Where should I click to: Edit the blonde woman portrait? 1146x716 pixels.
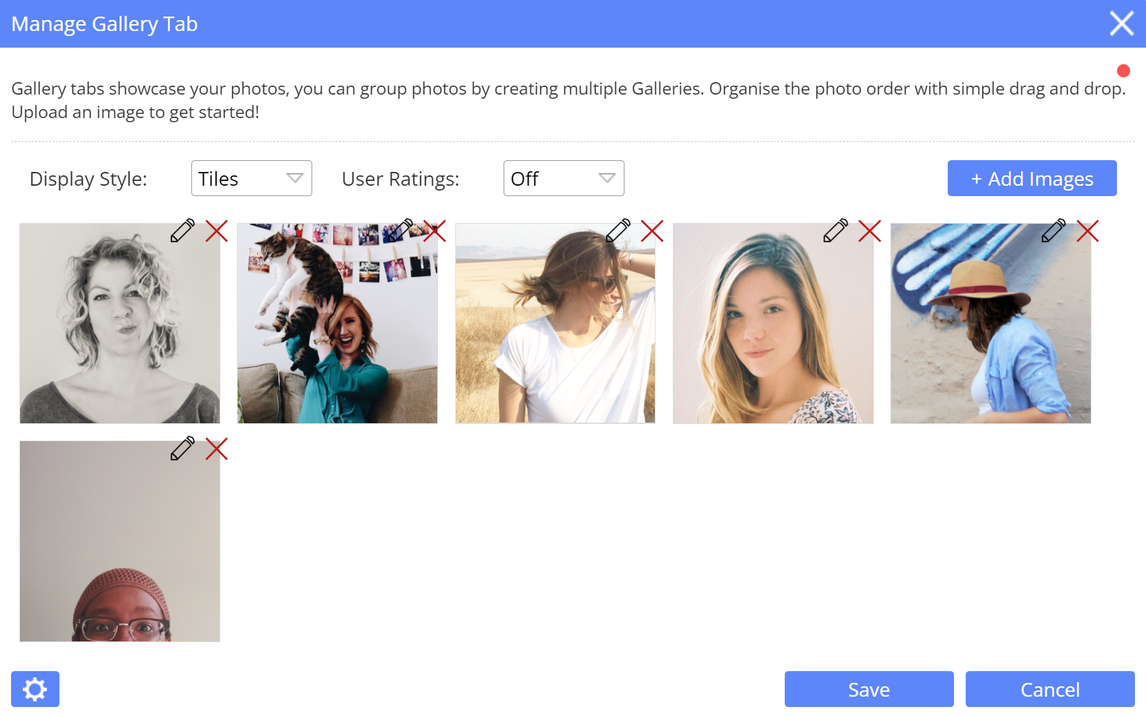pyautogui.click(x=836, y=231)
